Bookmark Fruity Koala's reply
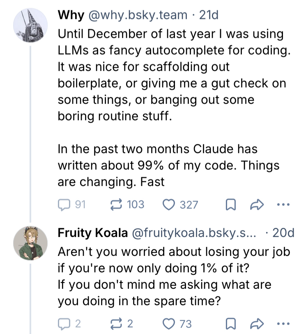 tap(231, 324)
